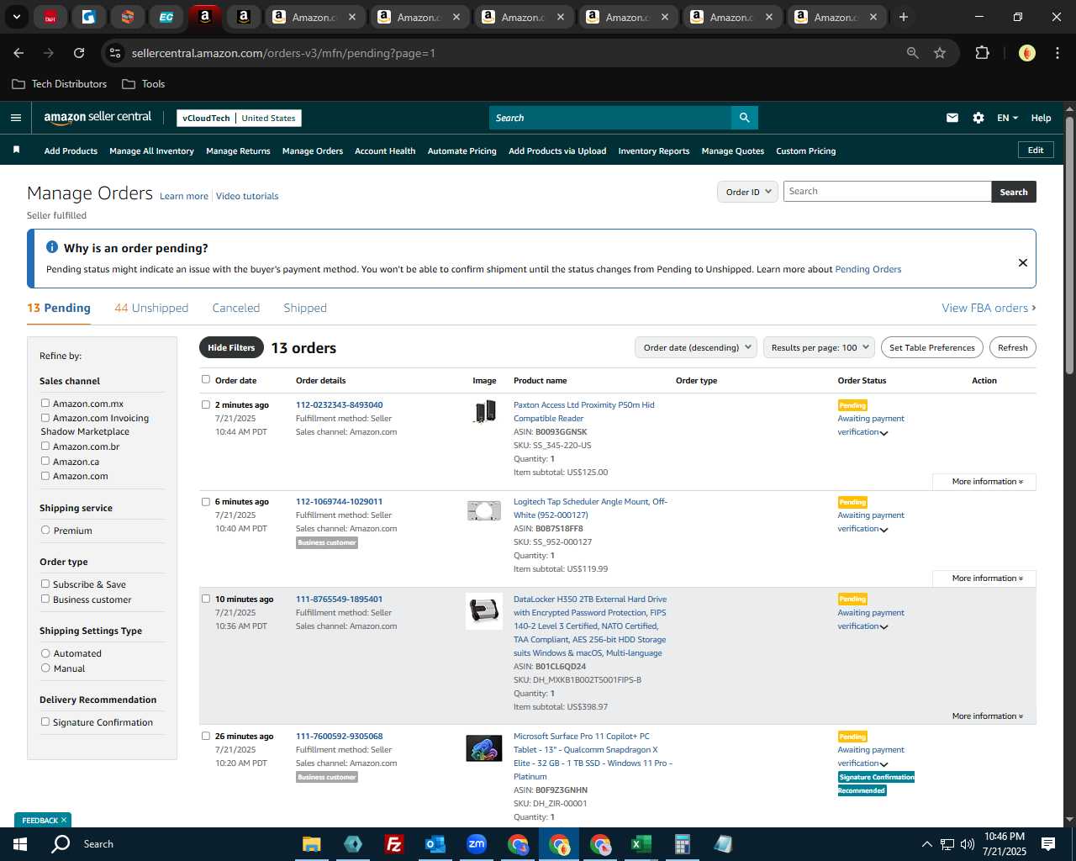Open the Calculator from the taskbar

point(683,844)
